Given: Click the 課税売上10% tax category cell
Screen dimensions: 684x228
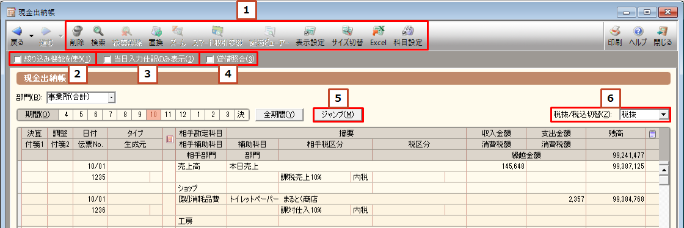Looking at the screenshot, I should (315, 177).
